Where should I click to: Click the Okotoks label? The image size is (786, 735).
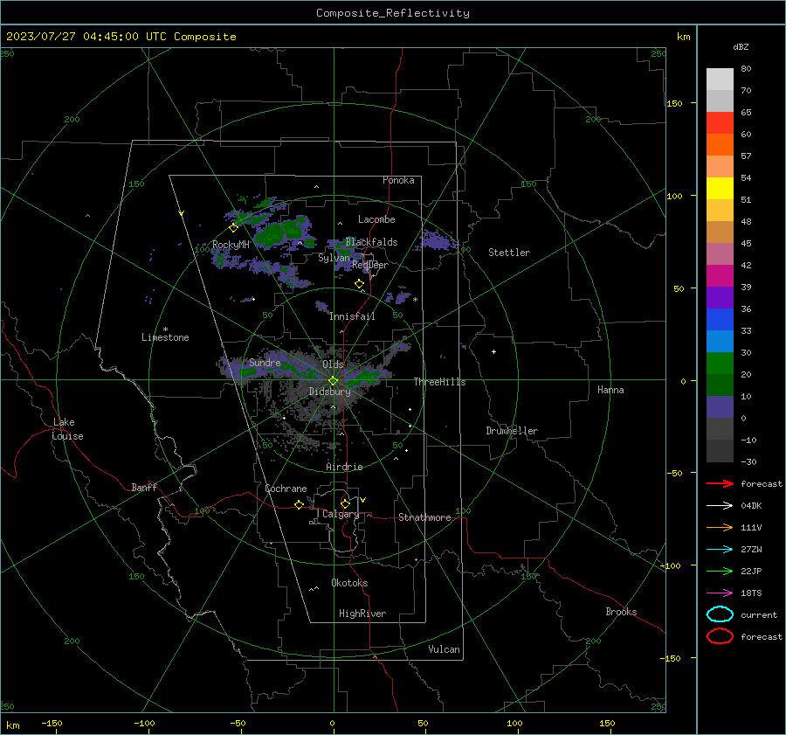click(349, 583)
